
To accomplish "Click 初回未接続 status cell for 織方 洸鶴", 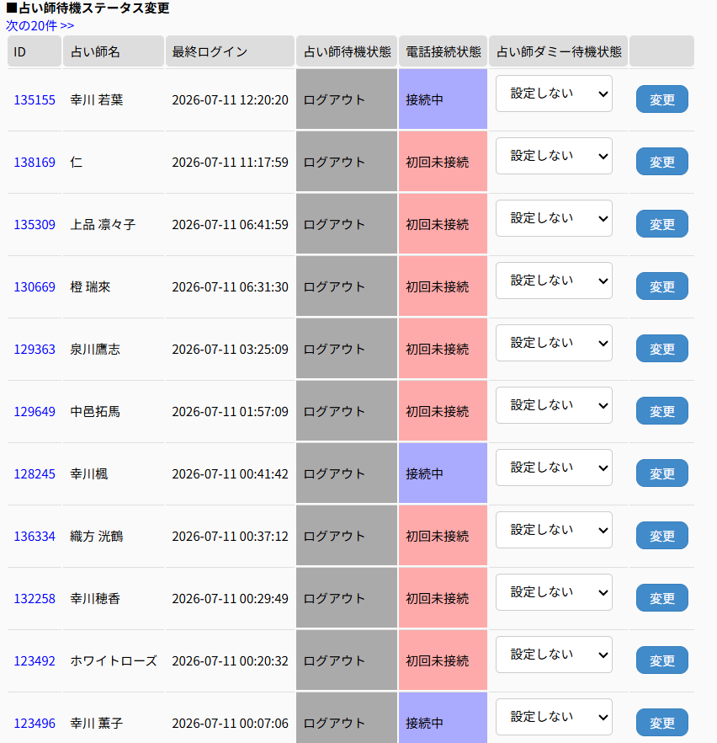I will [443, 536].
